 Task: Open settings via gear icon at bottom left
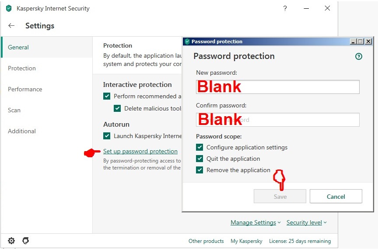point(11,241)
